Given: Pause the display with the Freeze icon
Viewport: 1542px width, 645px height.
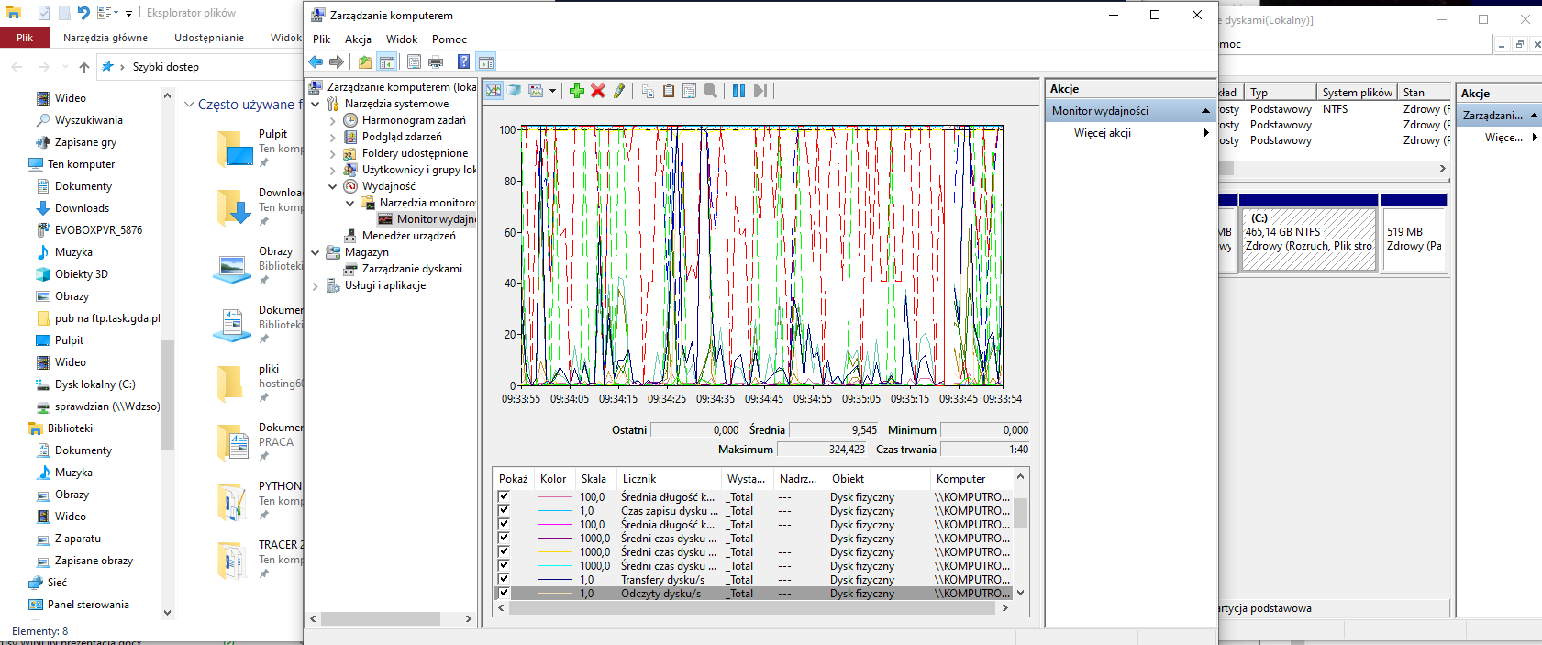Looking at the screenshot, I should (738, 91).
